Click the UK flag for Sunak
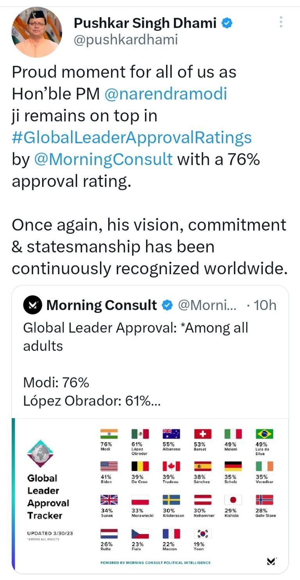Image resolution: width=300 pixels, height=580 pixels. coord(109,500)
